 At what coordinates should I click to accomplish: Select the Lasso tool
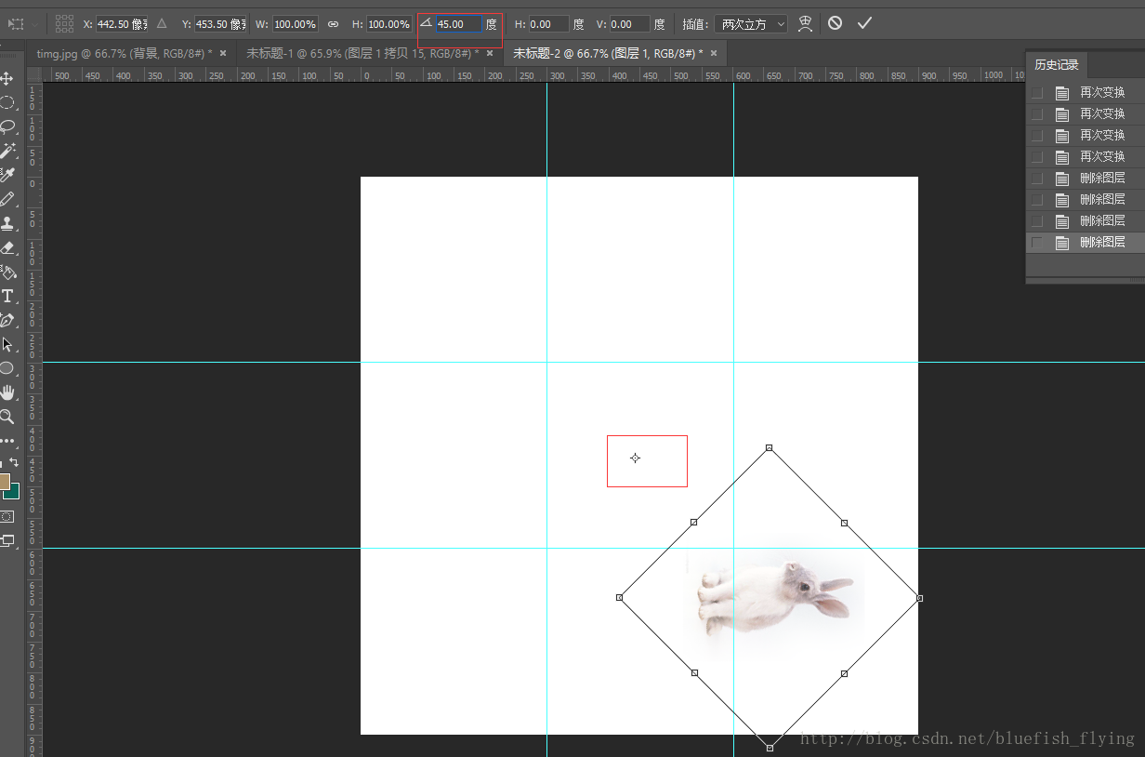pyautogui.click(x=7, y=126)
